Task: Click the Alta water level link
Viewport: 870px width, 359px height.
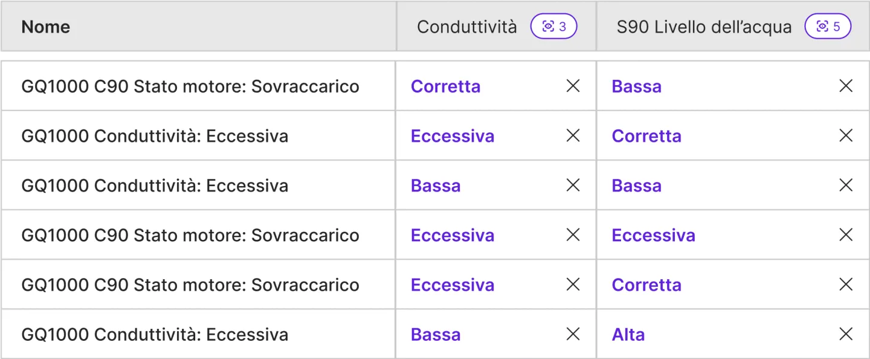Action: (628, 334)
